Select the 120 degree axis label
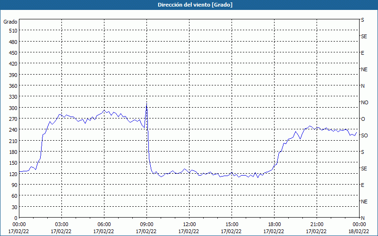The width and height of the screenshot is (378, 236). pos(13,174)
